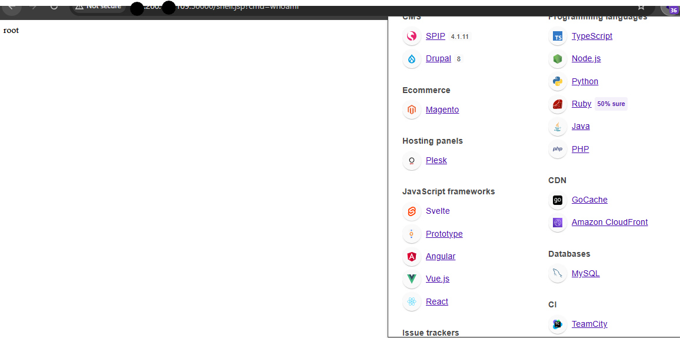This screenshot has width=680, height=338.
Task: Click the Amazon CloudFront icon
Action: [558, 223]
